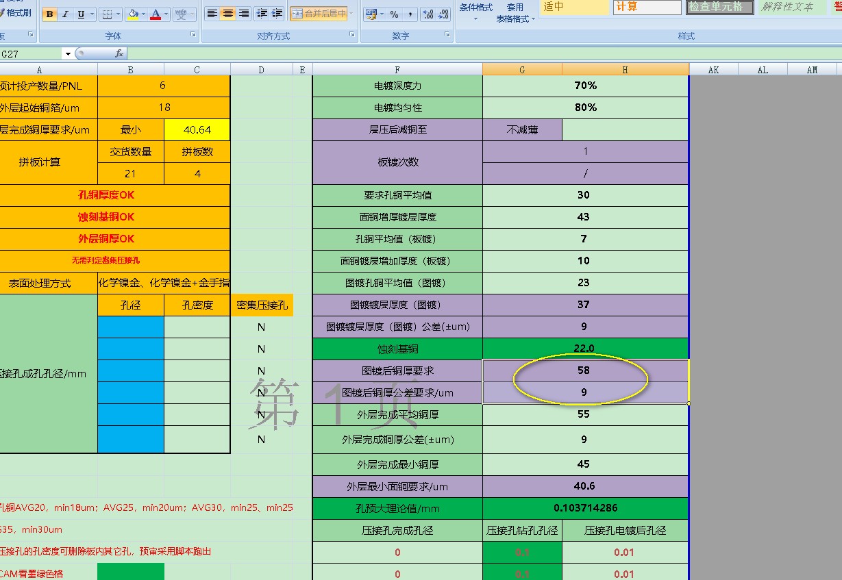This screenshot has width=842, height=580.
Task: Decrease decimal places icon
Action: click(x=443, y=14)
